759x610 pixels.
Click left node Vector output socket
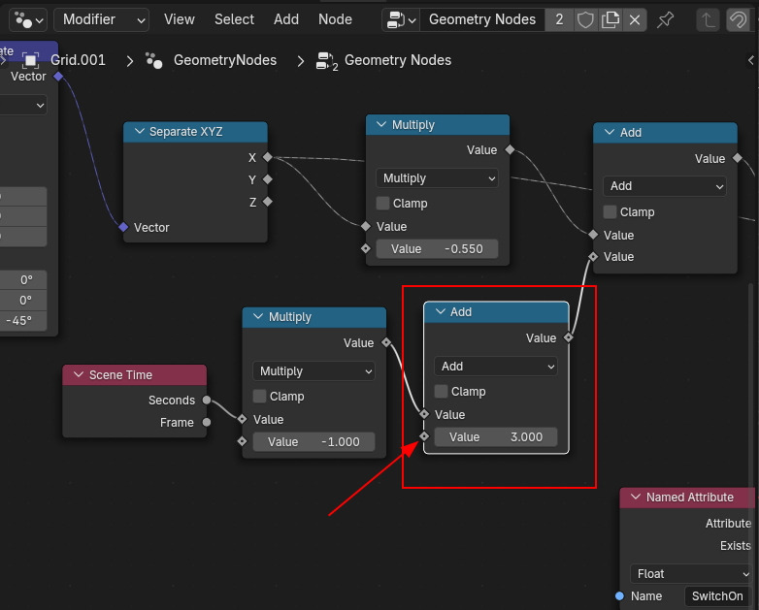coord(58,76)
